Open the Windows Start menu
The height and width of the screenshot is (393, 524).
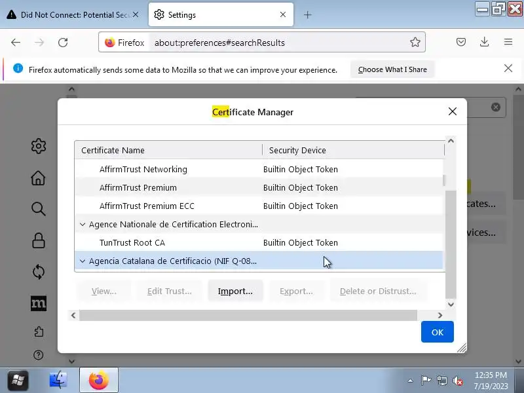coord(18,380)
